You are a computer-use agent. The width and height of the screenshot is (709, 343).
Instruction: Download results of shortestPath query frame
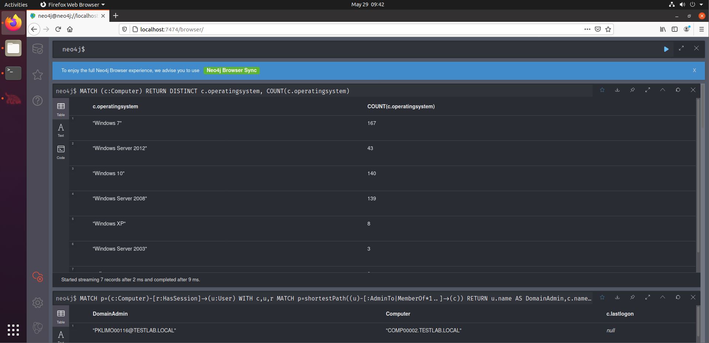617,298
